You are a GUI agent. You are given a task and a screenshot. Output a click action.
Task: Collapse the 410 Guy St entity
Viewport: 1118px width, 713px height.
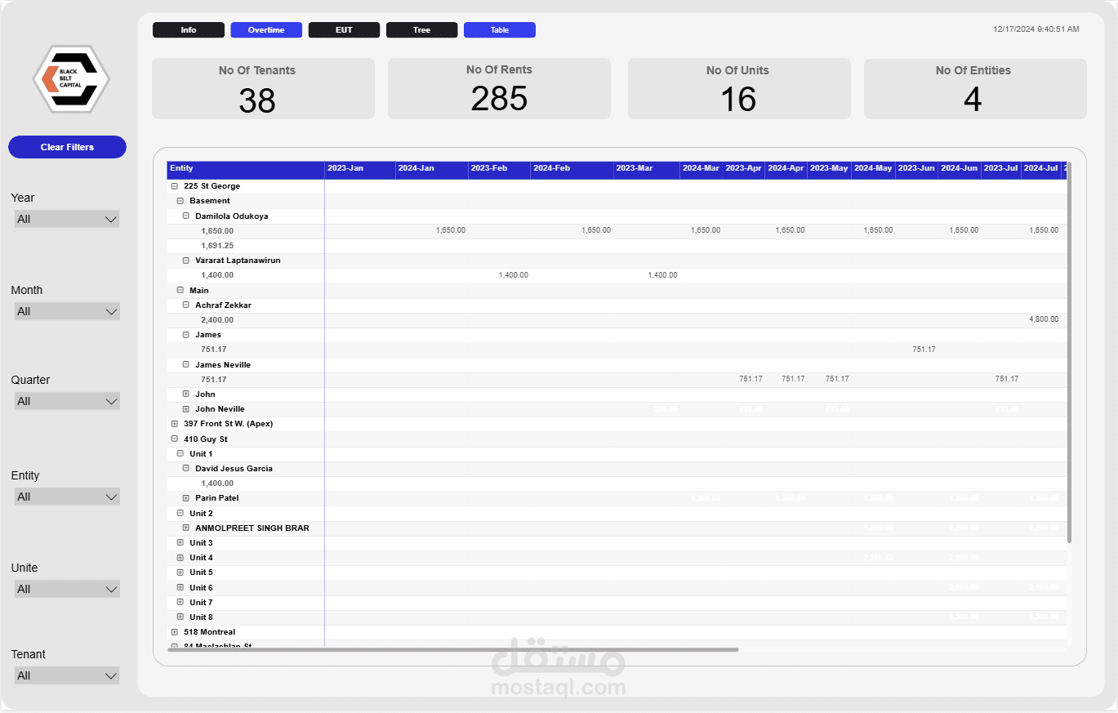(x=174, y=439)
